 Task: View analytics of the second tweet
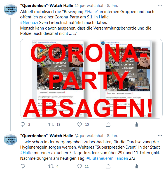pyautogui.click(x=136, y=166)
